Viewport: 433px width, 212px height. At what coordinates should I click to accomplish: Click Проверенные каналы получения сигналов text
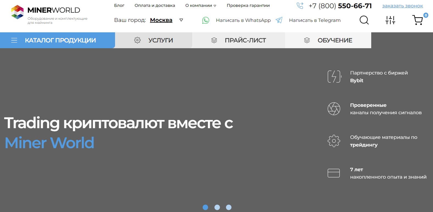click(x=386, y=109)
